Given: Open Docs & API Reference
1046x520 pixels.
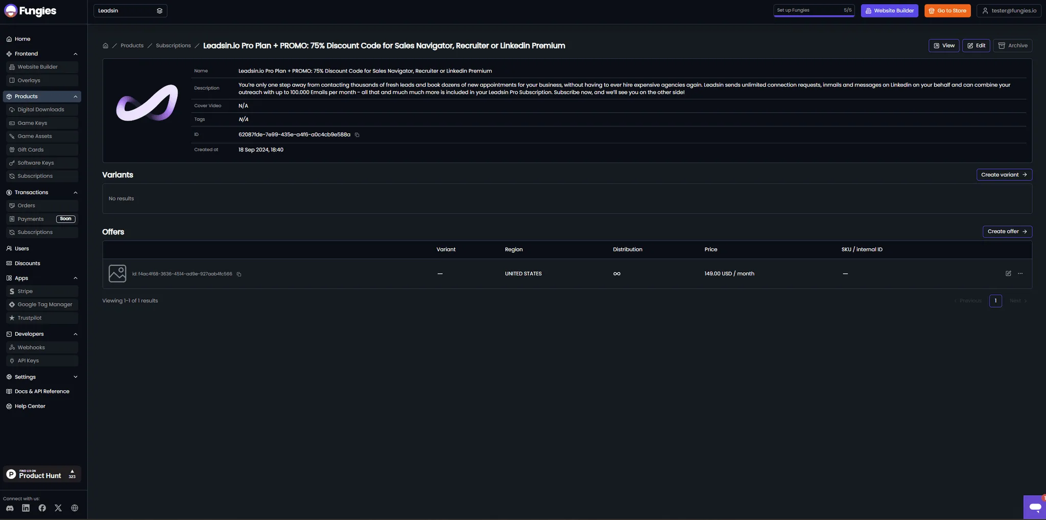Looking at the screenshot, I should coord(42,391).
